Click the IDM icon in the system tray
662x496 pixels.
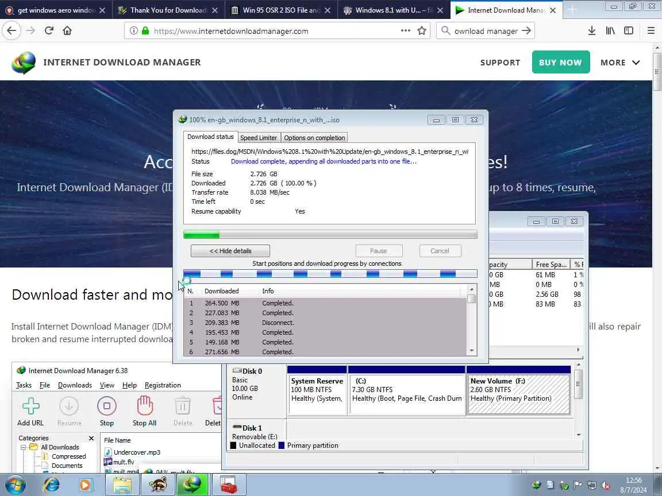pyautogui.click(x=537, y=485)
